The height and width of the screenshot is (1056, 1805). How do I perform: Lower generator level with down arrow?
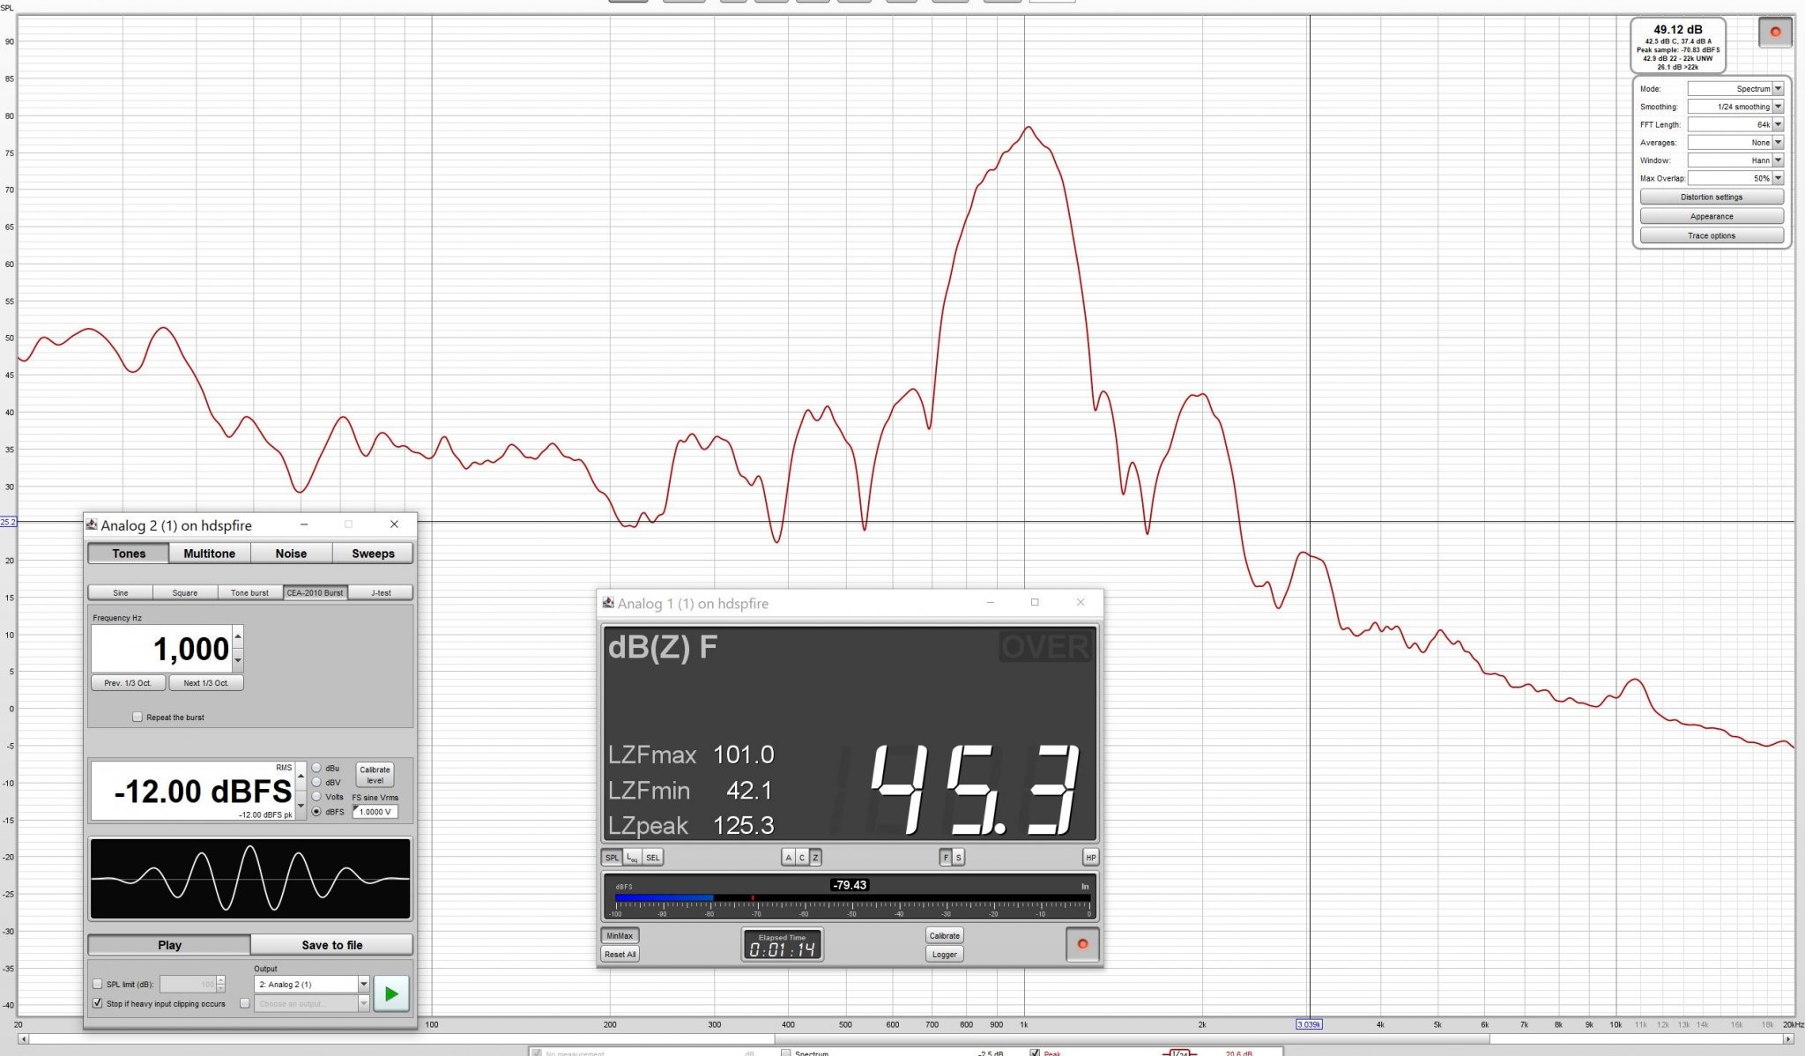[x=301, y=805]
